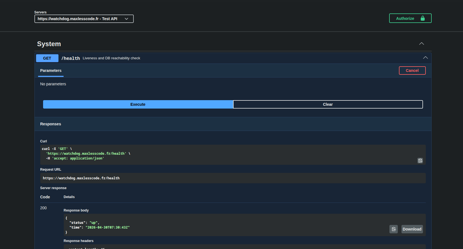463x249 pixels.
Task: Copy the response body to clipboard
Action: click(394, 229)
